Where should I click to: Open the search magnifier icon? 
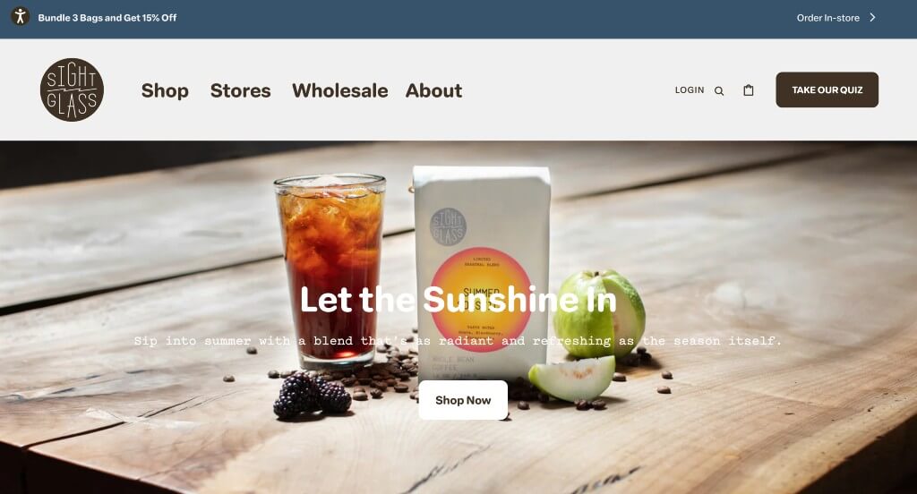click(x=719, y=90)
